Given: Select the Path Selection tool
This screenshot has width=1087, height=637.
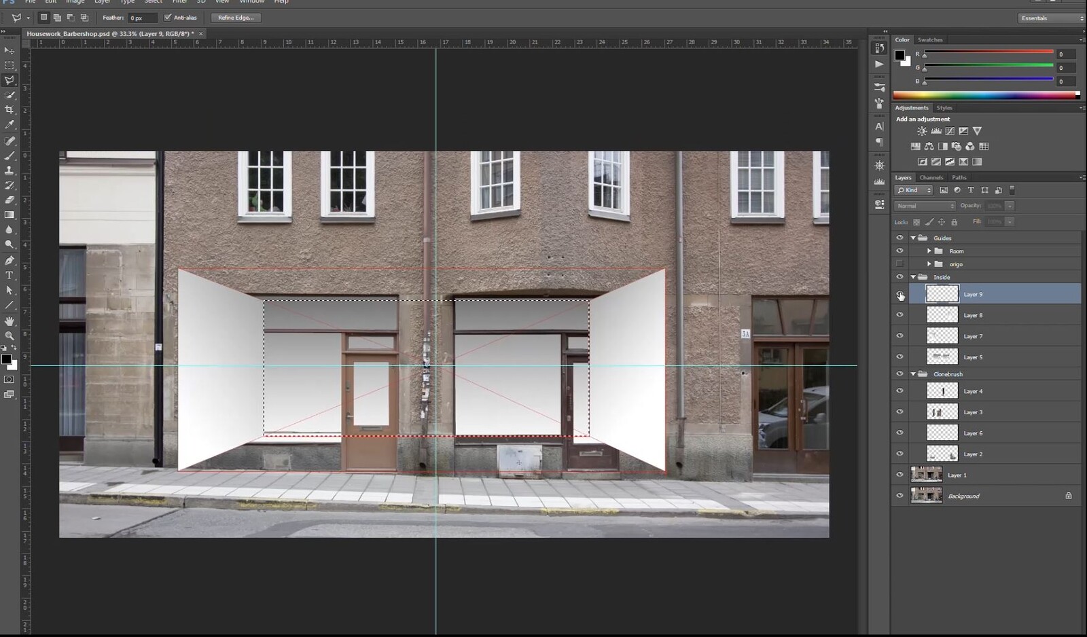Looking at the screenshot, I should click(x=10, y=290).
